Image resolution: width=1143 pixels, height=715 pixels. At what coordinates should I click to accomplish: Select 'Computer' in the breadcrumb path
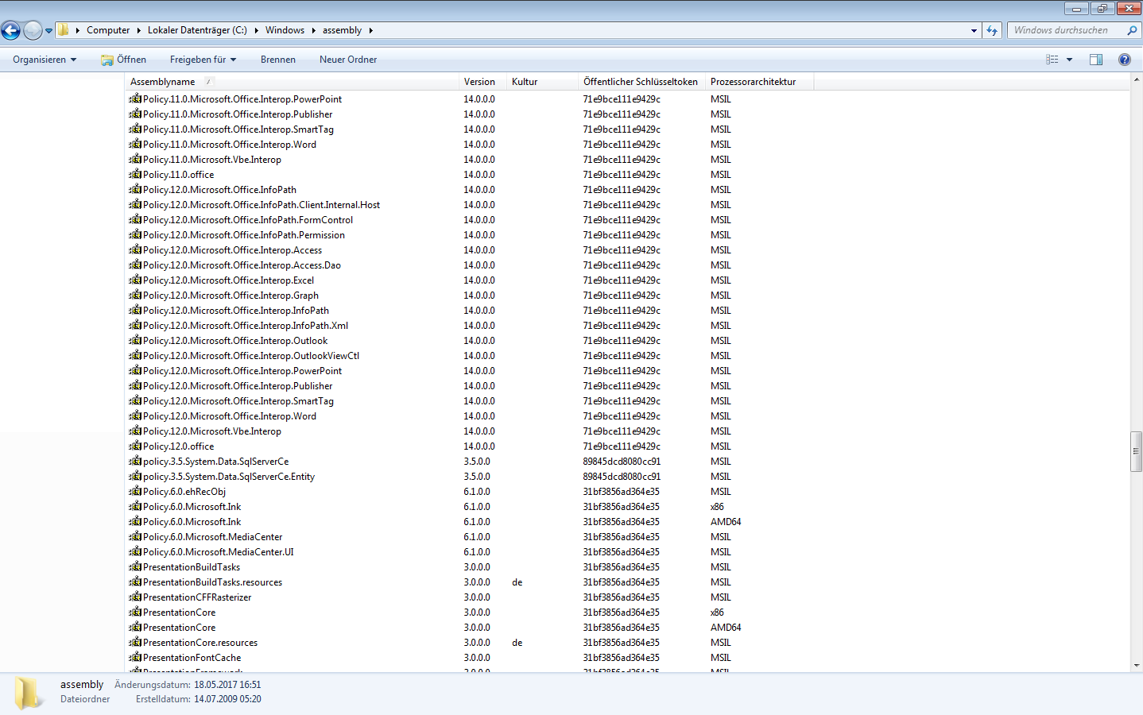pyautogui.click(x=108, y=30)
